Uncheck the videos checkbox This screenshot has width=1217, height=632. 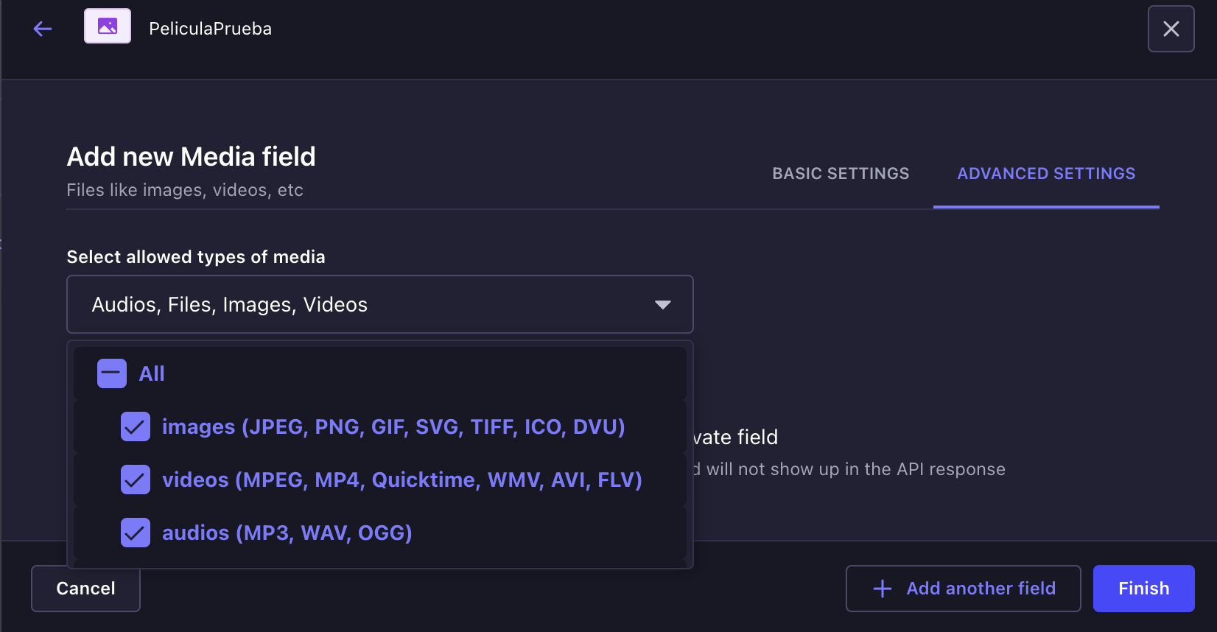(136, 480)
